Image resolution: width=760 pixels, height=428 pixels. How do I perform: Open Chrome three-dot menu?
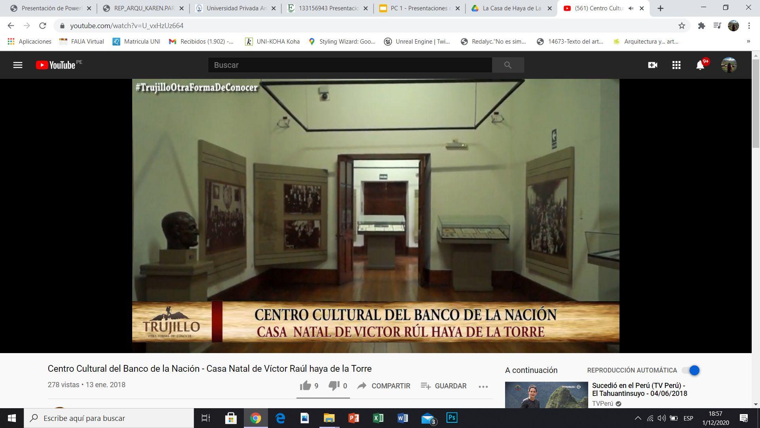pos(749,26)
